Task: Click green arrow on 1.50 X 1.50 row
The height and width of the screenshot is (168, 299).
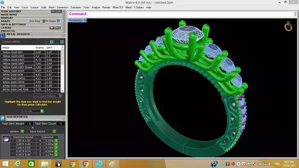Action: (57, 141)
